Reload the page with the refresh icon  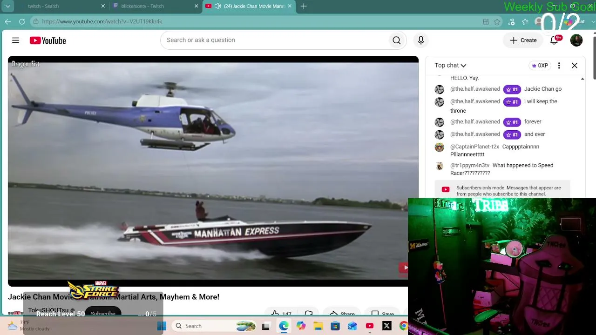pos(22,21)
